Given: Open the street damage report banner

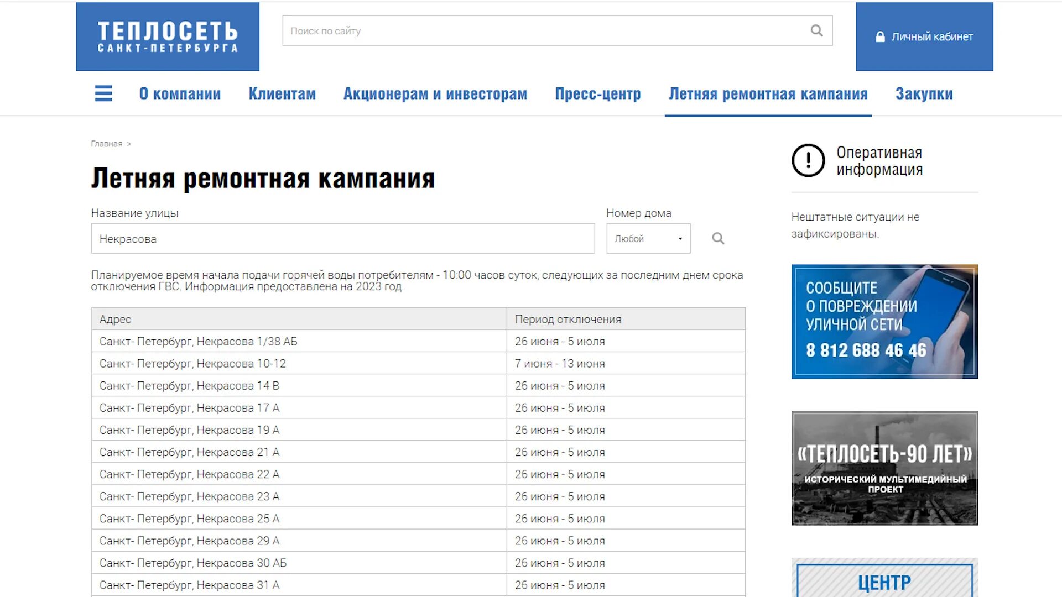Looking at the screenshot, I should 884,322.
